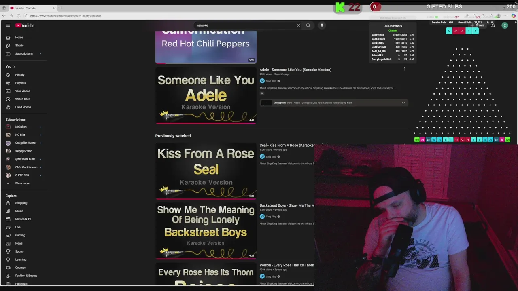518x291 pixels.
Task: Click Seal - Kiss From A Rose title
Action: tap(287, 145)
